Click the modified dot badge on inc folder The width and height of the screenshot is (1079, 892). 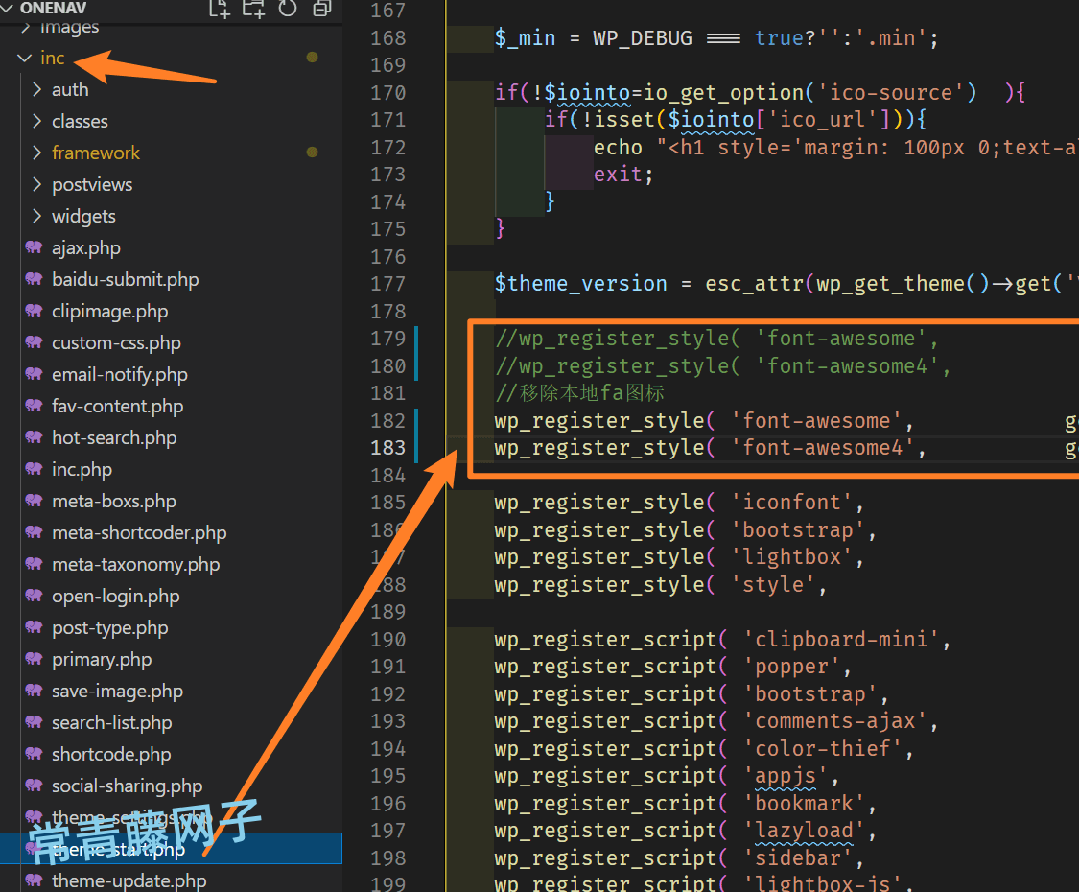click(x=312, y=58)
